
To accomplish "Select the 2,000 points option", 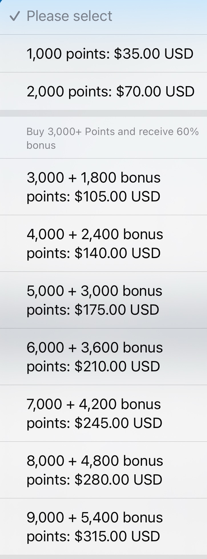I will [110, 92].
